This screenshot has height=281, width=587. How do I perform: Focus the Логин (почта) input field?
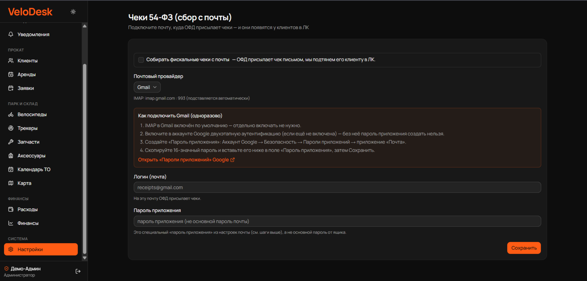tap(337, 187)
